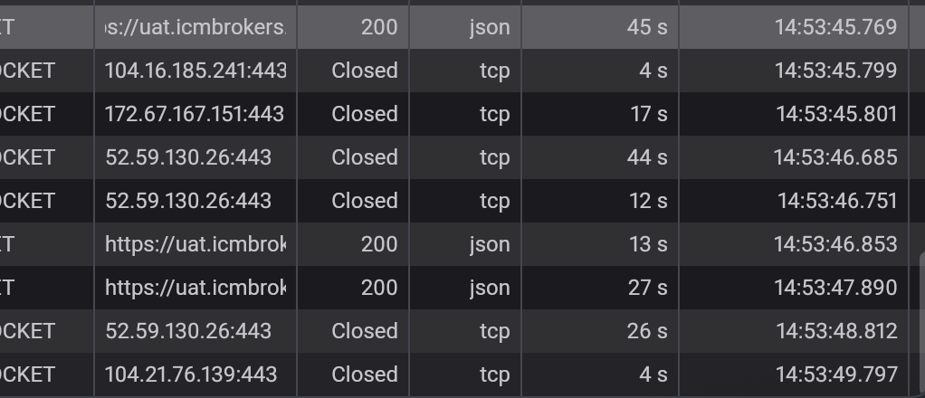Select the 45 s duration cell
The height and width of the screenshot is (398, 925).
coord(646,27)
